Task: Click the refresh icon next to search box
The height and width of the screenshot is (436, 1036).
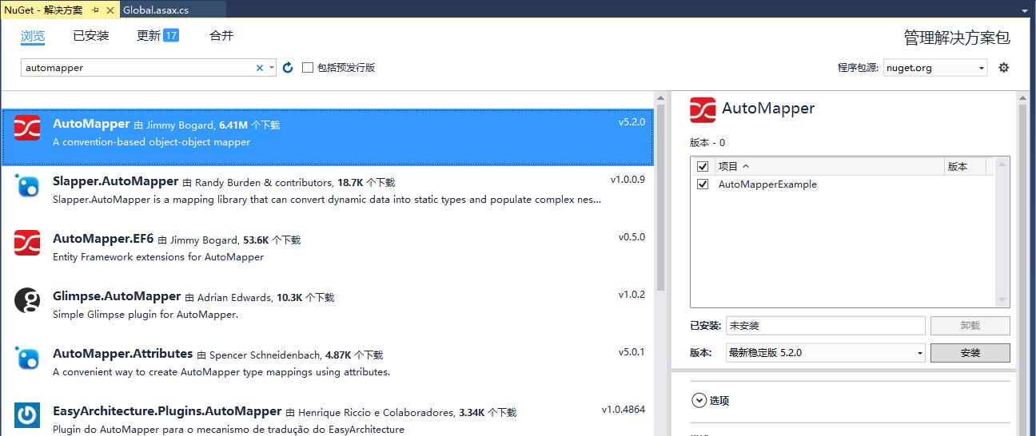Action: pos(288,68)
